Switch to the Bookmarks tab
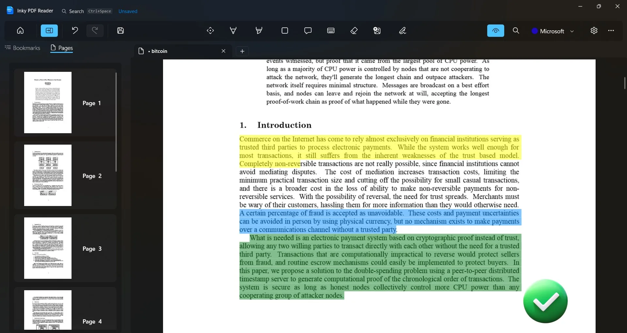Image resolution: width=627 pixels, height=333 pixels. pos(23,48)
